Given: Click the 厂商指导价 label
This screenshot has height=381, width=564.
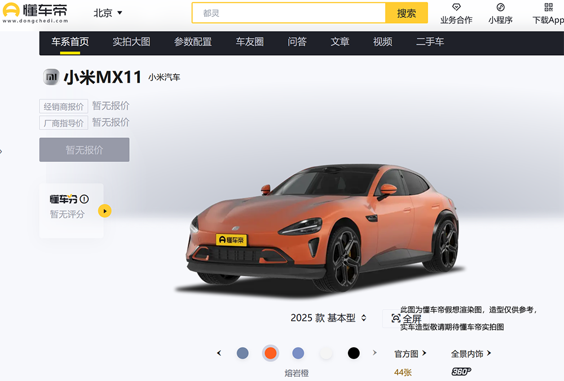Looking at the screenshot, I should [64, 123].
